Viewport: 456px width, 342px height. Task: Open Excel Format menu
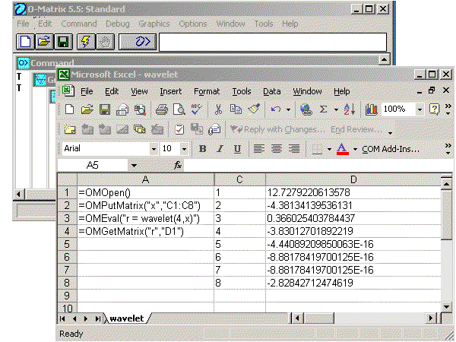click(207, 91)
